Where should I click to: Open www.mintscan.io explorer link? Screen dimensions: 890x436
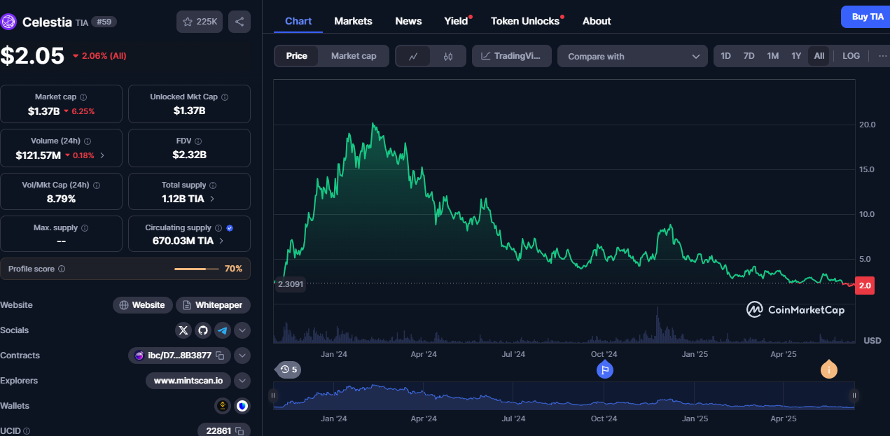pos(188,381)
